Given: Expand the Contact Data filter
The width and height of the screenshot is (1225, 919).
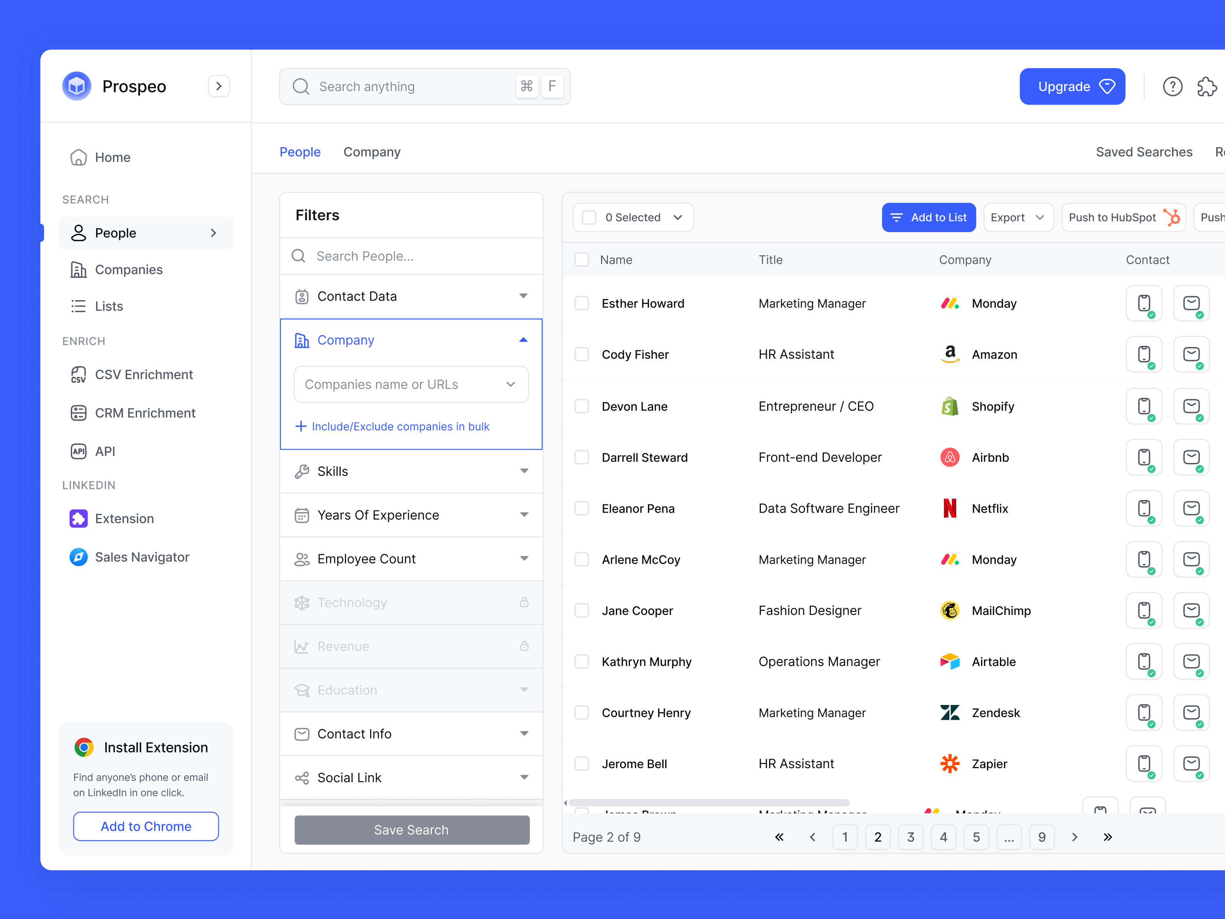Looking at the screenshot, I should (x=412, y=296).
